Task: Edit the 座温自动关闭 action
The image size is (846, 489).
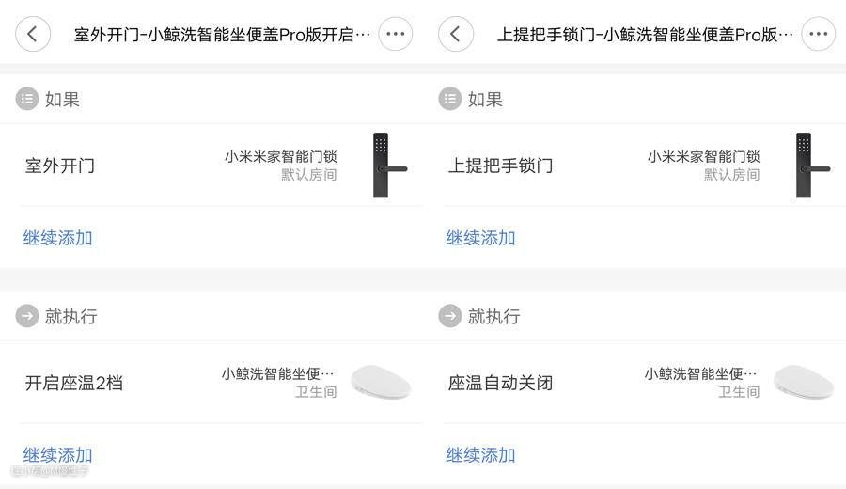Action: (x=500, y=384)
